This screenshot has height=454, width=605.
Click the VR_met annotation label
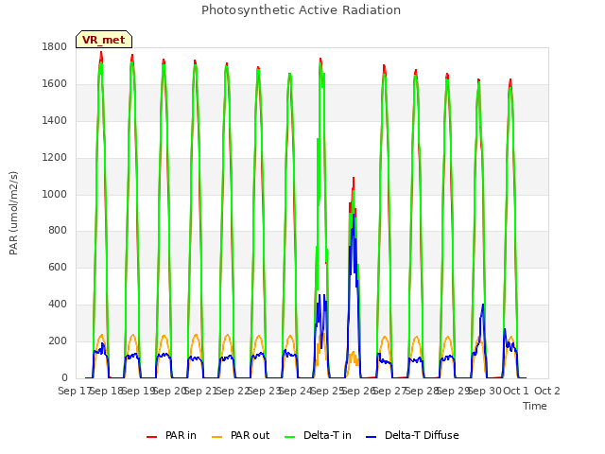coord(104,40)
